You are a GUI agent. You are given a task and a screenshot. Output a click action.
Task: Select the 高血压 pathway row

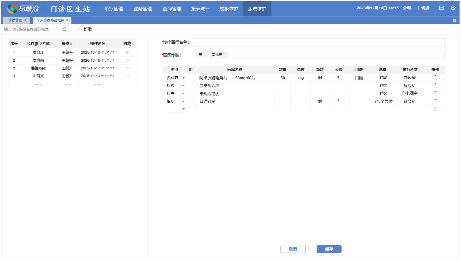pyautogui.click(x=72, y=53)
